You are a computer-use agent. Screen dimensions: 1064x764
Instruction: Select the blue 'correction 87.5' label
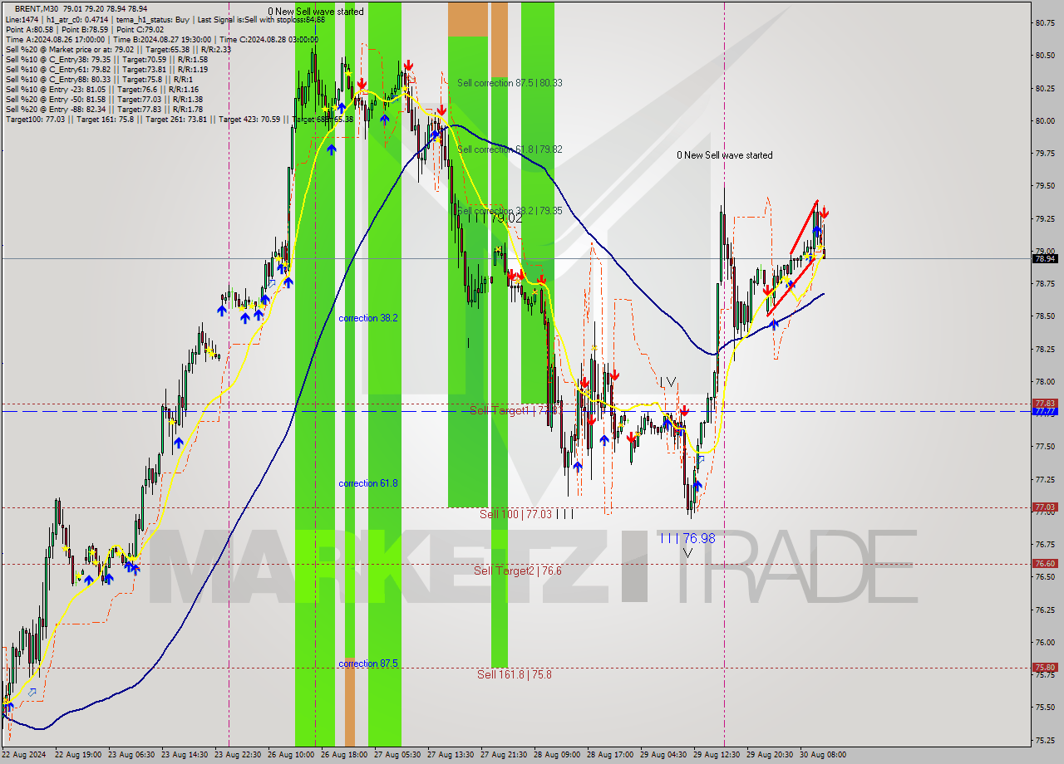(x=368, y=664)
